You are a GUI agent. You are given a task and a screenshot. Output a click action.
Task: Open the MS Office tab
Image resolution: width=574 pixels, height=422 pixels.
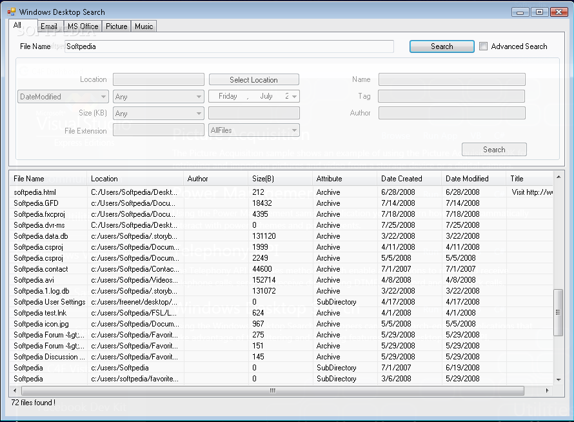click(x=83, y=26)
